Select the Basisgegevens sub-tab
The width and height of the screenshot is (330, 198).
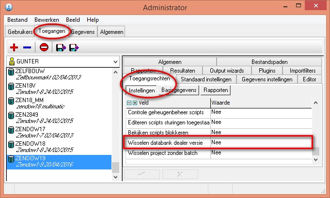pyautogui.click(x=179, y=90)
